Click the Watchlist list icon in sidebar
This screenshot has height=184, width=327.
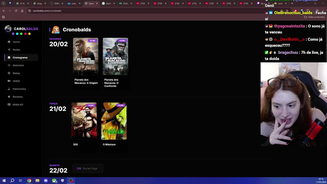pos(9,65)
